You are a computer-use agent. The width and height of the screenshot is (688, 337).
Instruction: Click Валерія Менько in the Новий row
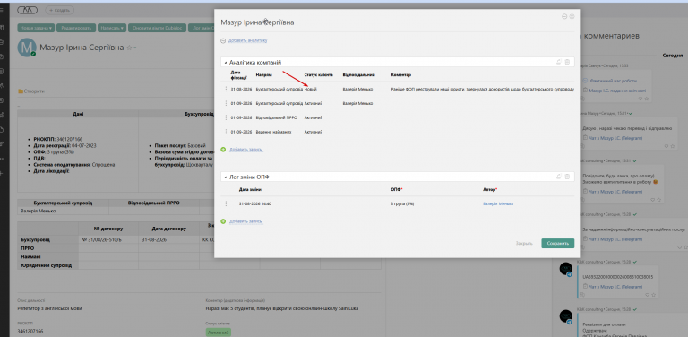357,89
